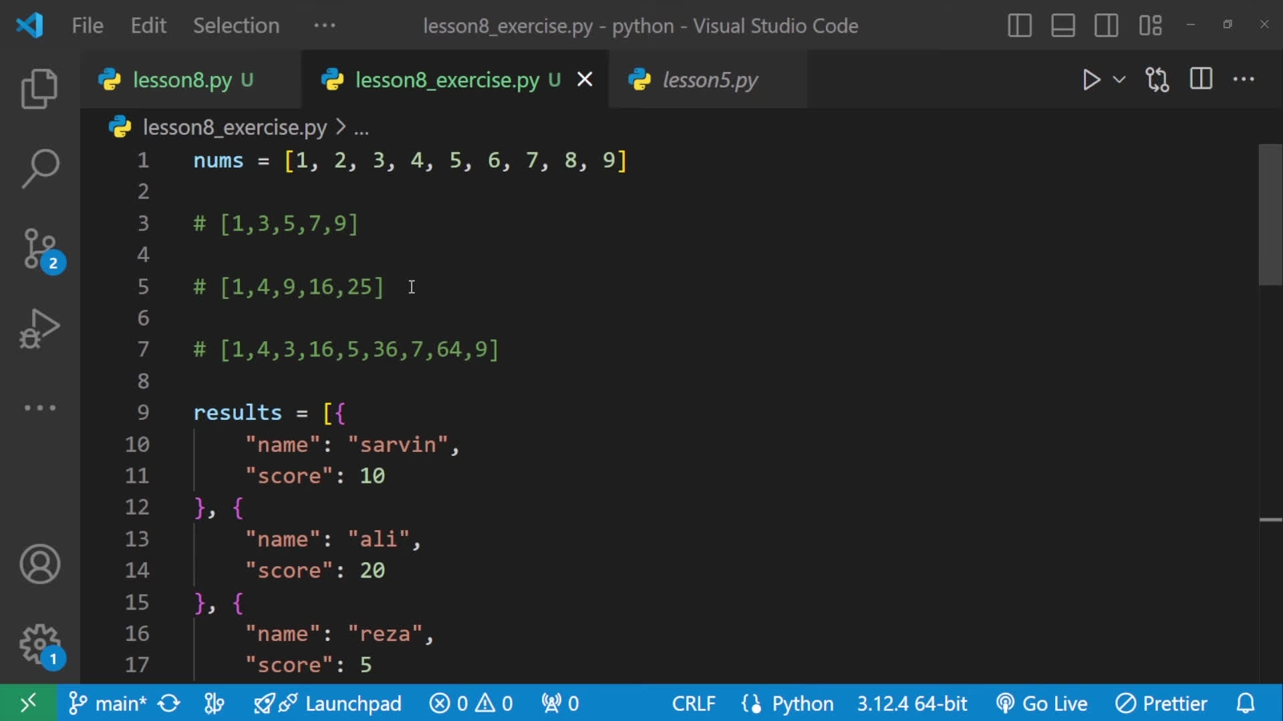The height and width of the screenshot is (721, 1283).
Task: Click the editor vertical scrollbar thumb
Action: tap(1270, 215)
